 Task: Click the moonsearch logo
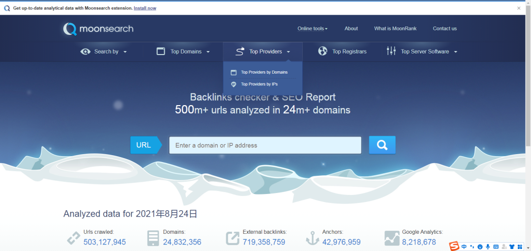pos(98,29)
